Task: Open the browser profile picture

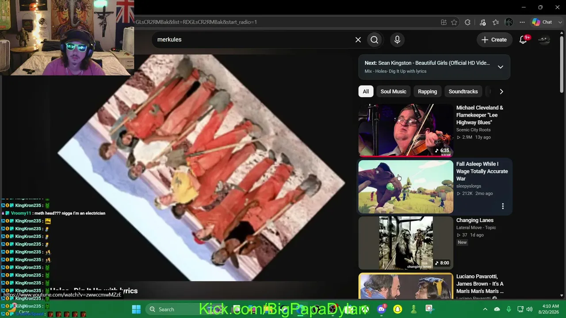Action: (x=509, y=22)
